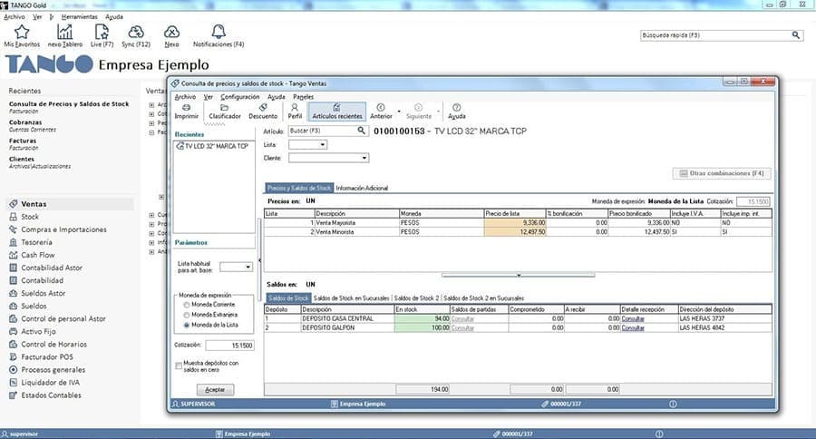The width and height of the screenshot is (816, 439).
Task: Open dropdown arrow next to Anterior
Action: [x=399, y=112]
